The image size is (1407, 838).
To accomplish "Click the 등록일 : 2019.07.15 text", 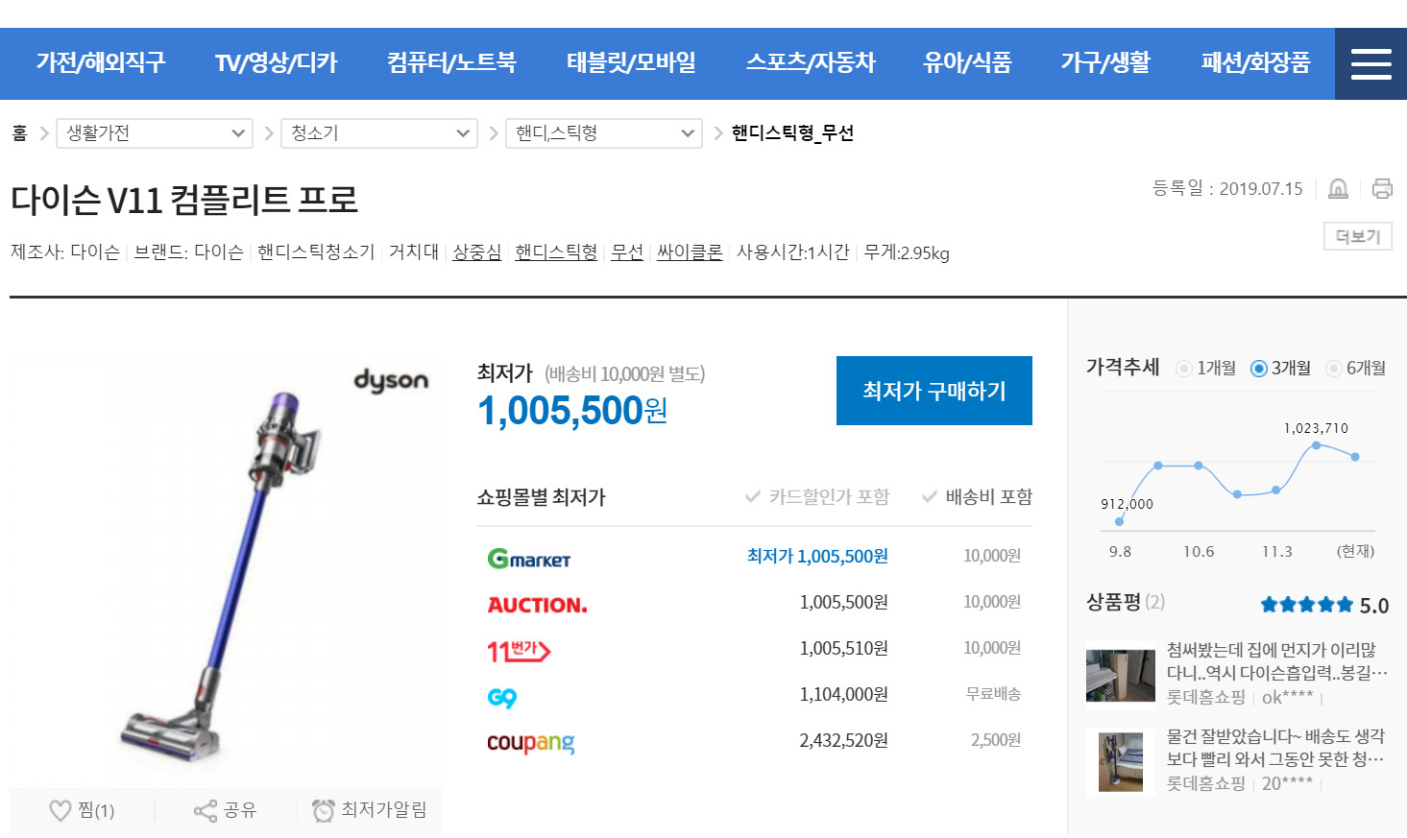I will (1227, 188).
